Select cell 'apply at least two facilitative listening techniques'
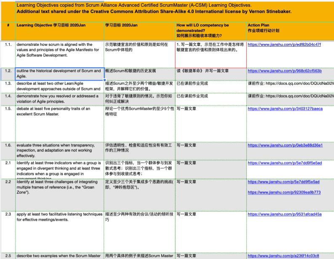334x259 pixels. [x=60, y=232]
